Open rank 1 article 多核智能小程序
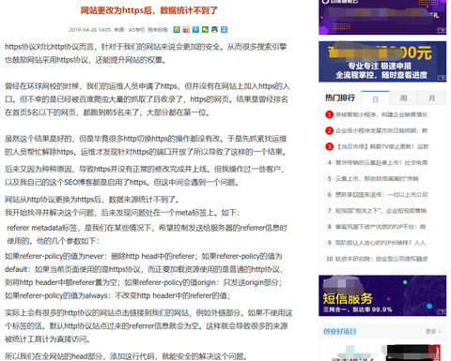The image size is (451, 361). (x=381, y=114)
